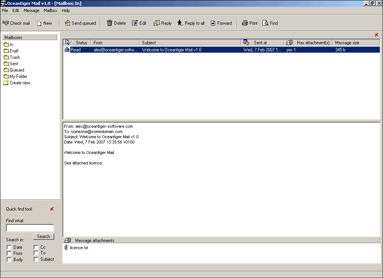The height and width of the screenshot is (278, 383).
Task: Open the Edit menu
Action: 16,10
